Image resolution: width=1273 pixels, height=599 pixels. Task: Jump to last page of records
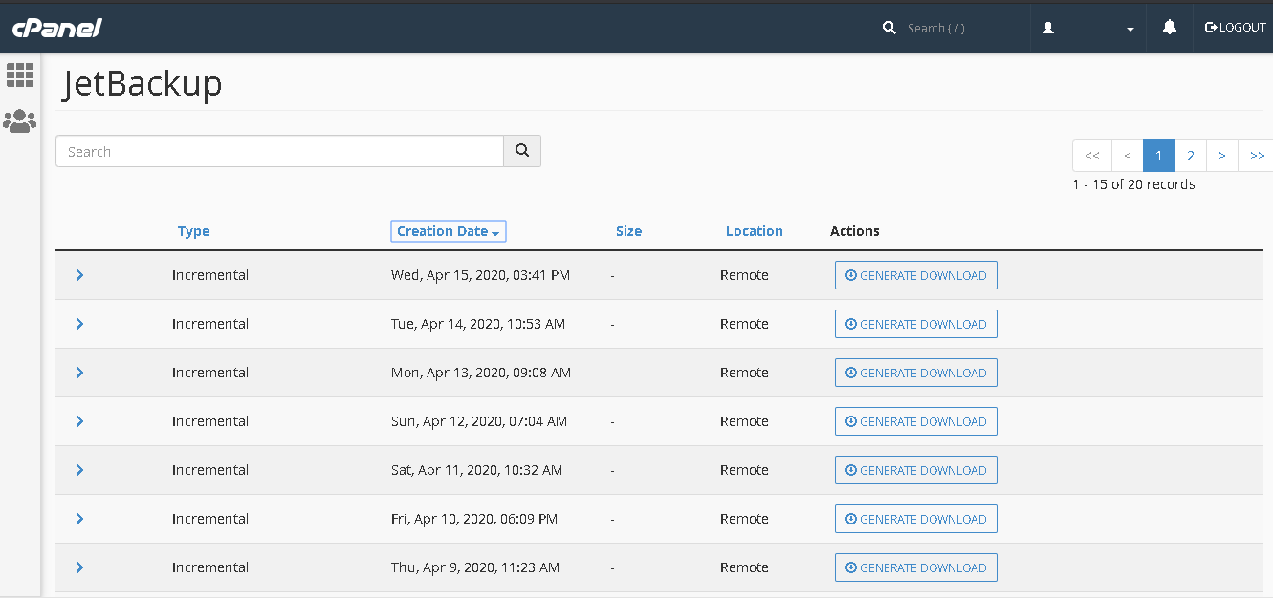[1257, 156]
